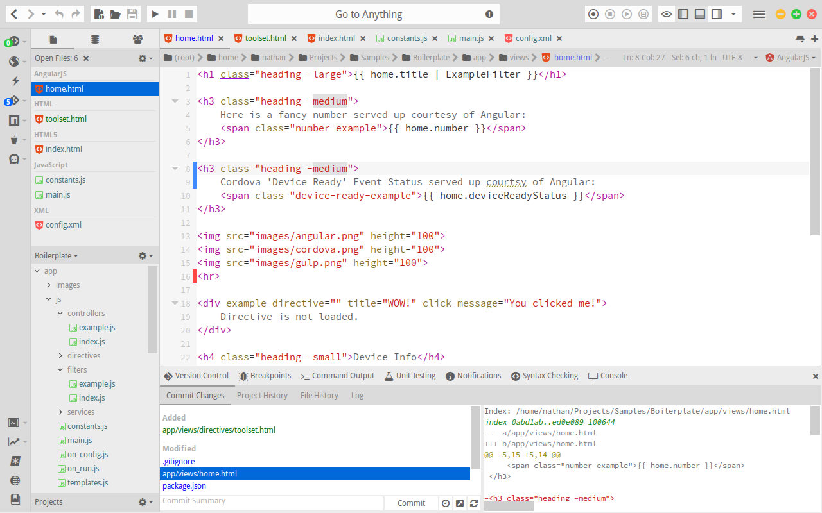The height and width of the screenshot is (513, 822).
Task: Switch to the constants.js editor tab
Action: (x=409, y=38)
